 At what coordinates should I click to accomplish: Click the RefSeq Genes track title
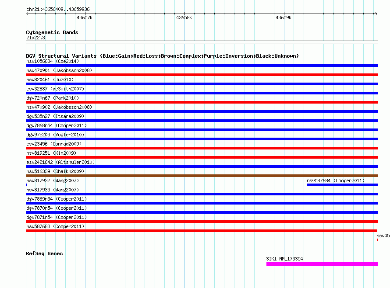(x=44, y=253)
